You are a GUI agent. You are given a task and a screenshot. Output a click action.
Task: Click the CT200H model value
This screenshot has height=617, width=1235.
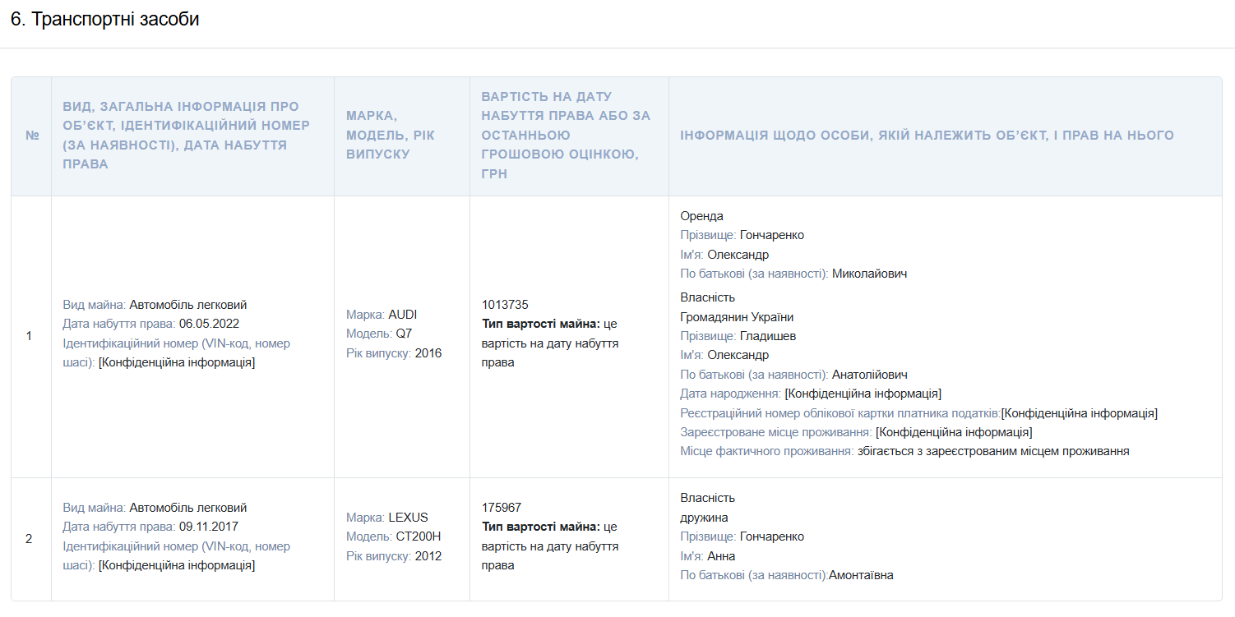pyautogui.click(x=419, y=536)
